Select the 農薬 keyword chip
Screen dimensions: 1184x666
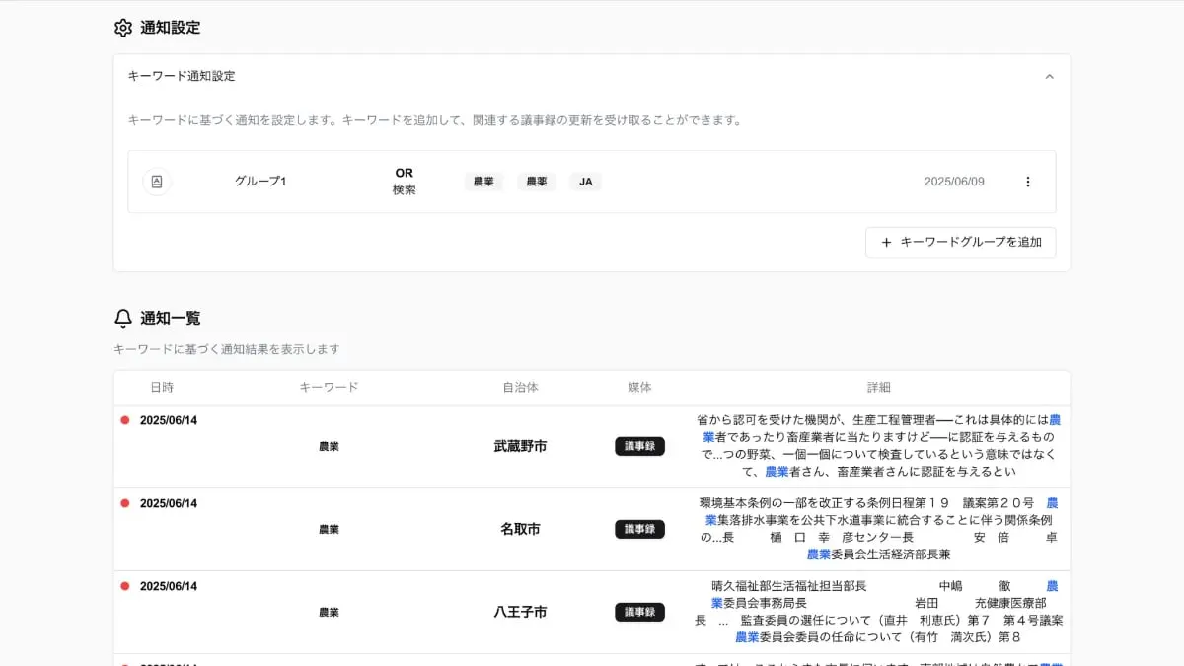click(536, 182)
